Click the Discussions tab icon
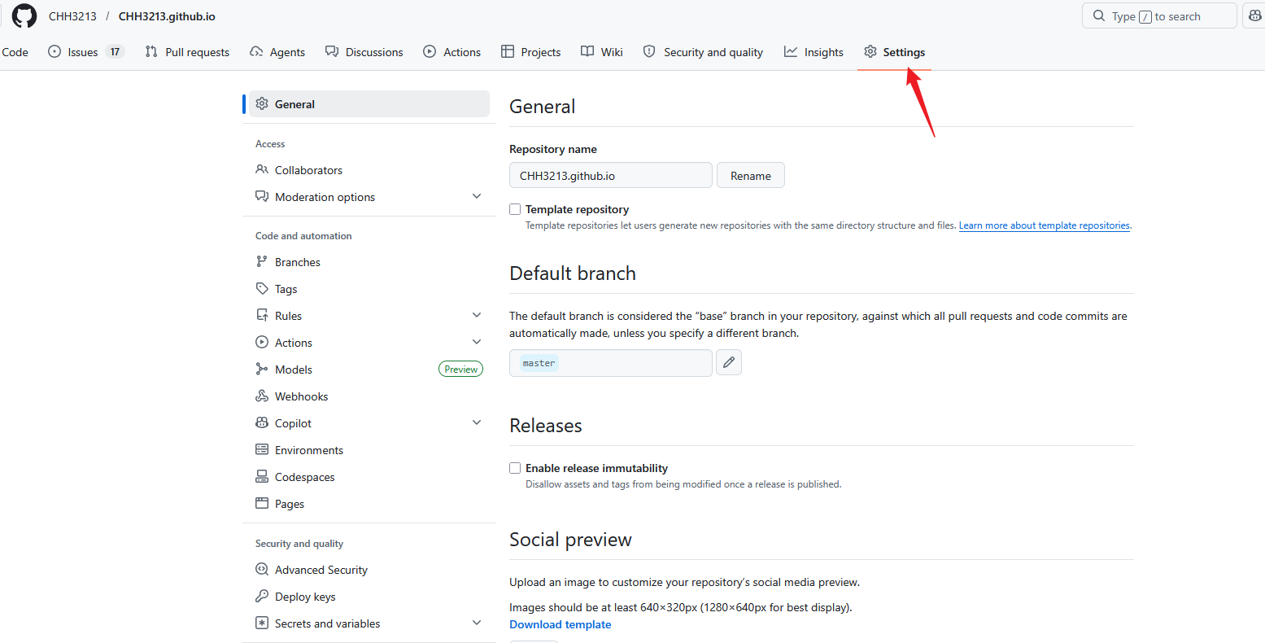Screen dimensions: 1265x643 [x=332, y=52]
